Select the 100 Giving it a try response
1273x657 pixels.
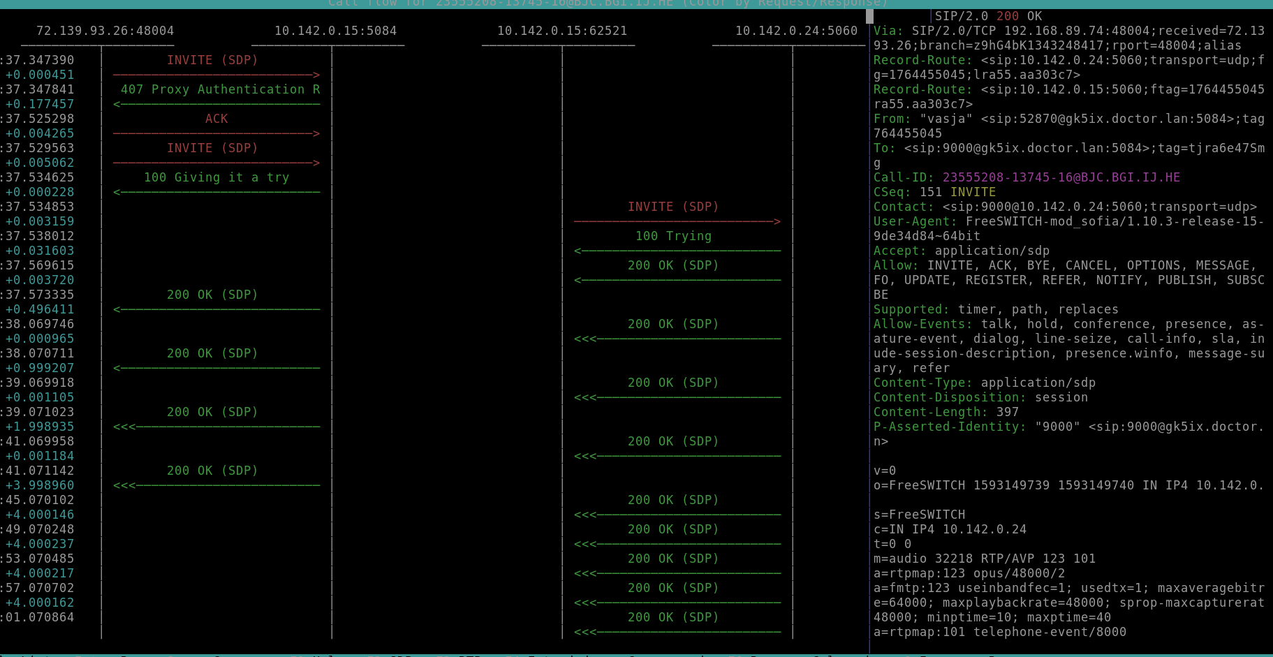pos(216,177)
